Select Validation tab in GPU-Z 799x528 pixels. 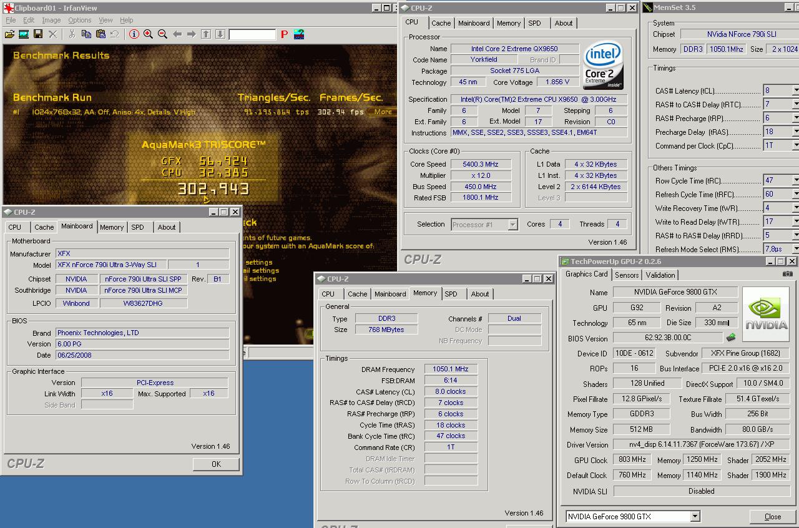(660, 275)
